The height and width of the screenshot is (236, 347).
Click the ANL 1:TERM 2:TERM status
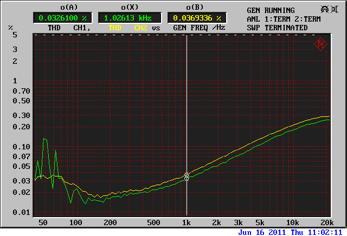(284, 19)
